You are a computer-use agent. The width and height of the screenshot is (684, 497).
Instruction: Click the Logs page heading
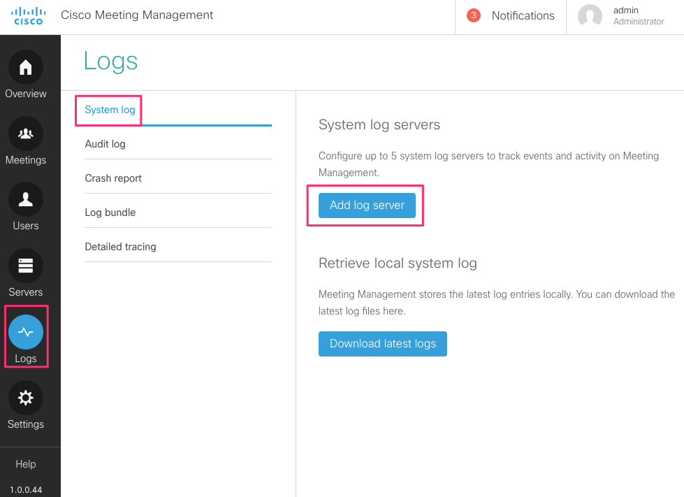(x=111, y=62)
